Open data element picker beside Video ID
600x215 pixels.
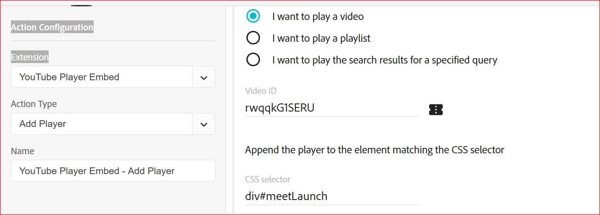(x=435, y=109)
